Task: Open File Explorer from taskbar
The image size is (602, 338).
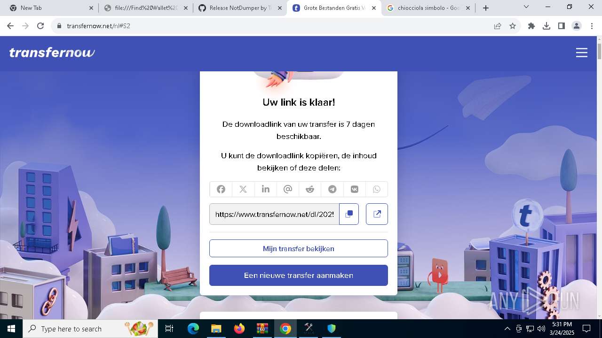Action: click(x=216, y=329)
